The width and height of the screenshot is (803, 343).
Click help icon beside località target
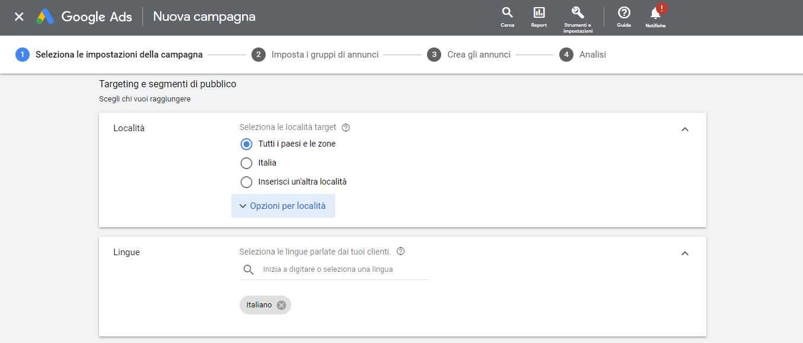pyautogui.click(x=346, y=127)
